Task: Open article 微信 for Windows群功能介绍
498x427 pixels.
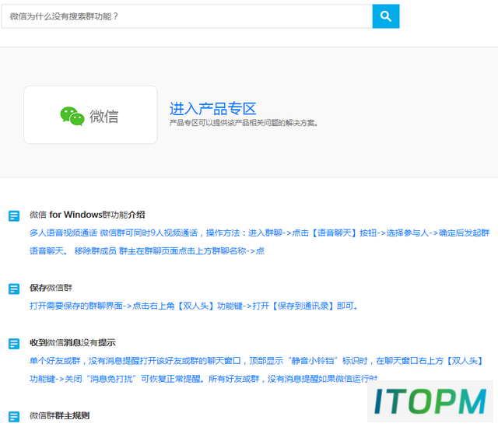Action: pos(87,215)
